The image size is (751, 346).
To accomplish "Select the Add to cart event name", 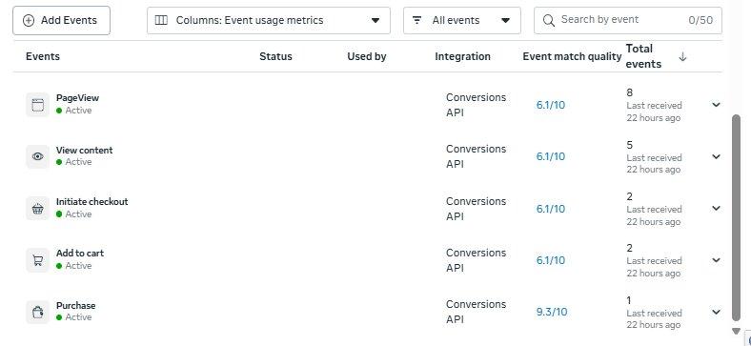I will point(79,253).
